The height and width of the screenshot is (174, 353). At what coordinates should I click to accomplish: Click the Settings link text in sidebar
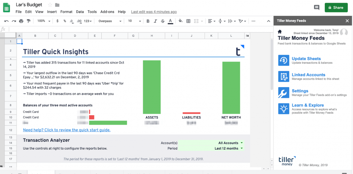coord(300,91)
